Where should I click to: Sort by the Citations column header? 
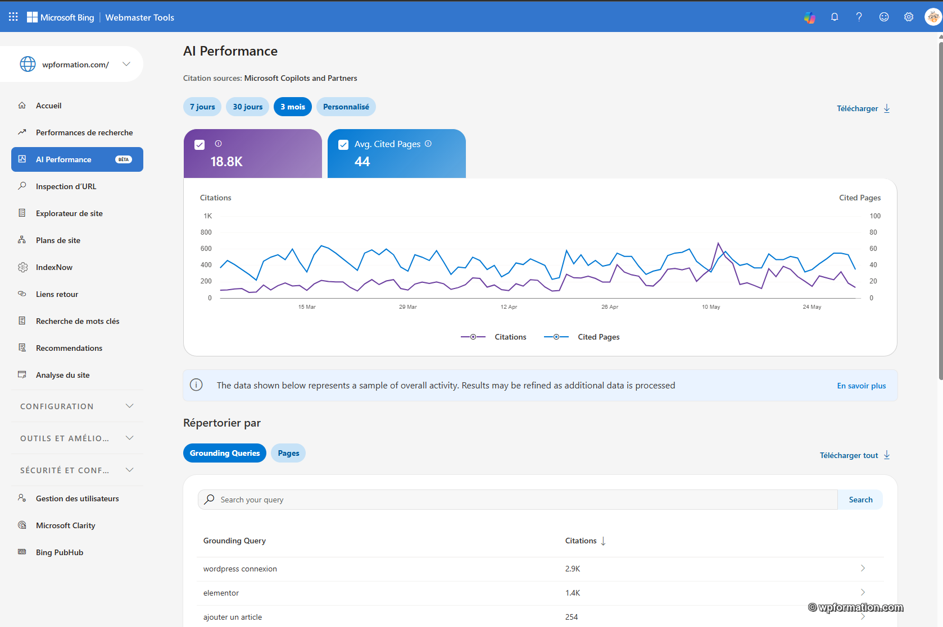pos(585,541)
